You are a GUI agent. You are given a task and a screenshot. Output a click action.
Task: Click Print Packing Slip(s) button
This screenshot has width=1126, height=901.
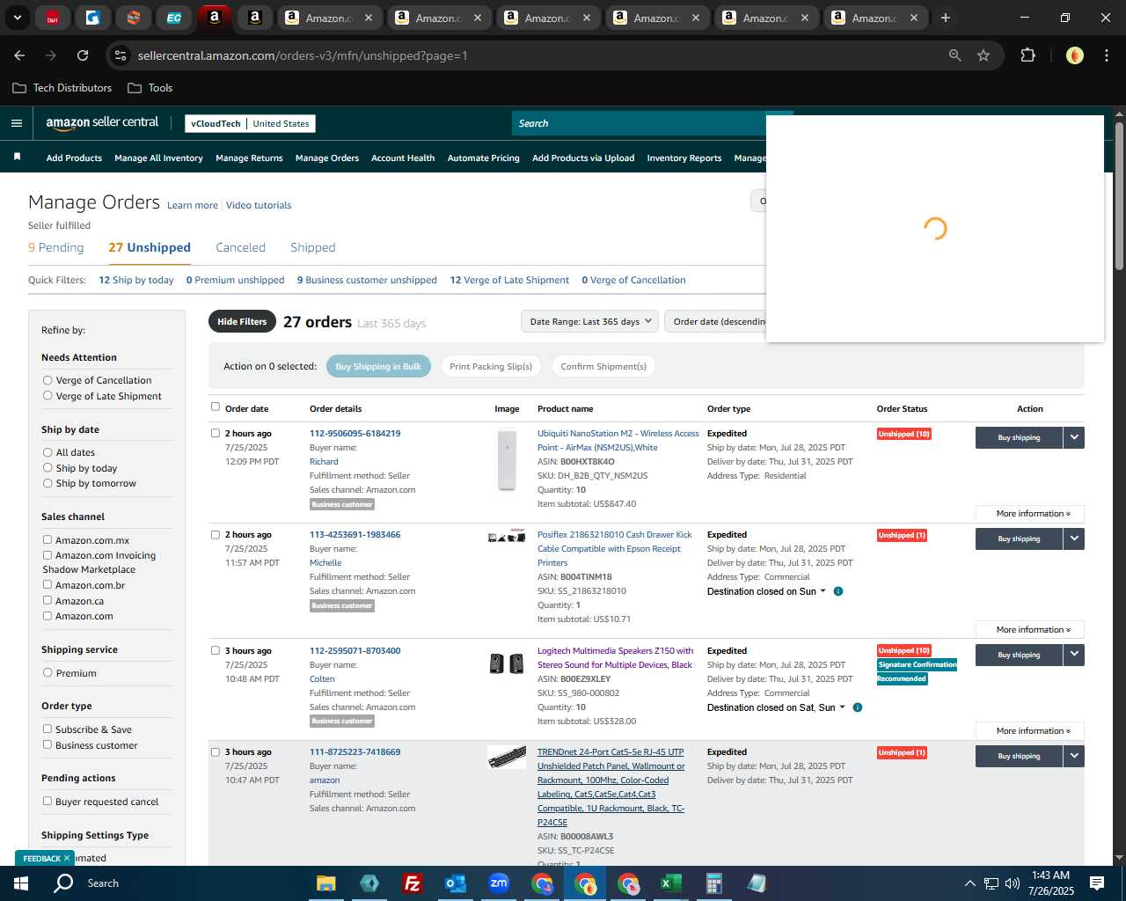tap(491, 367)
